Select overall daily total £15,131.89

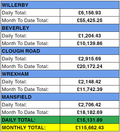pos(90,120)
